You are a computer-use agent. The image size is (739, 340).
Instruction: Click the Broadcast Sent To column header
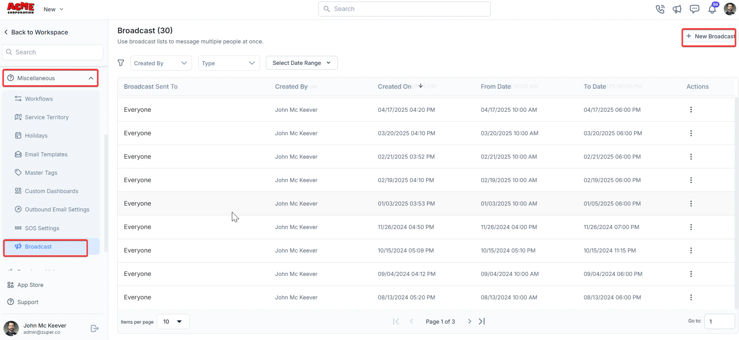coord(151,87)
